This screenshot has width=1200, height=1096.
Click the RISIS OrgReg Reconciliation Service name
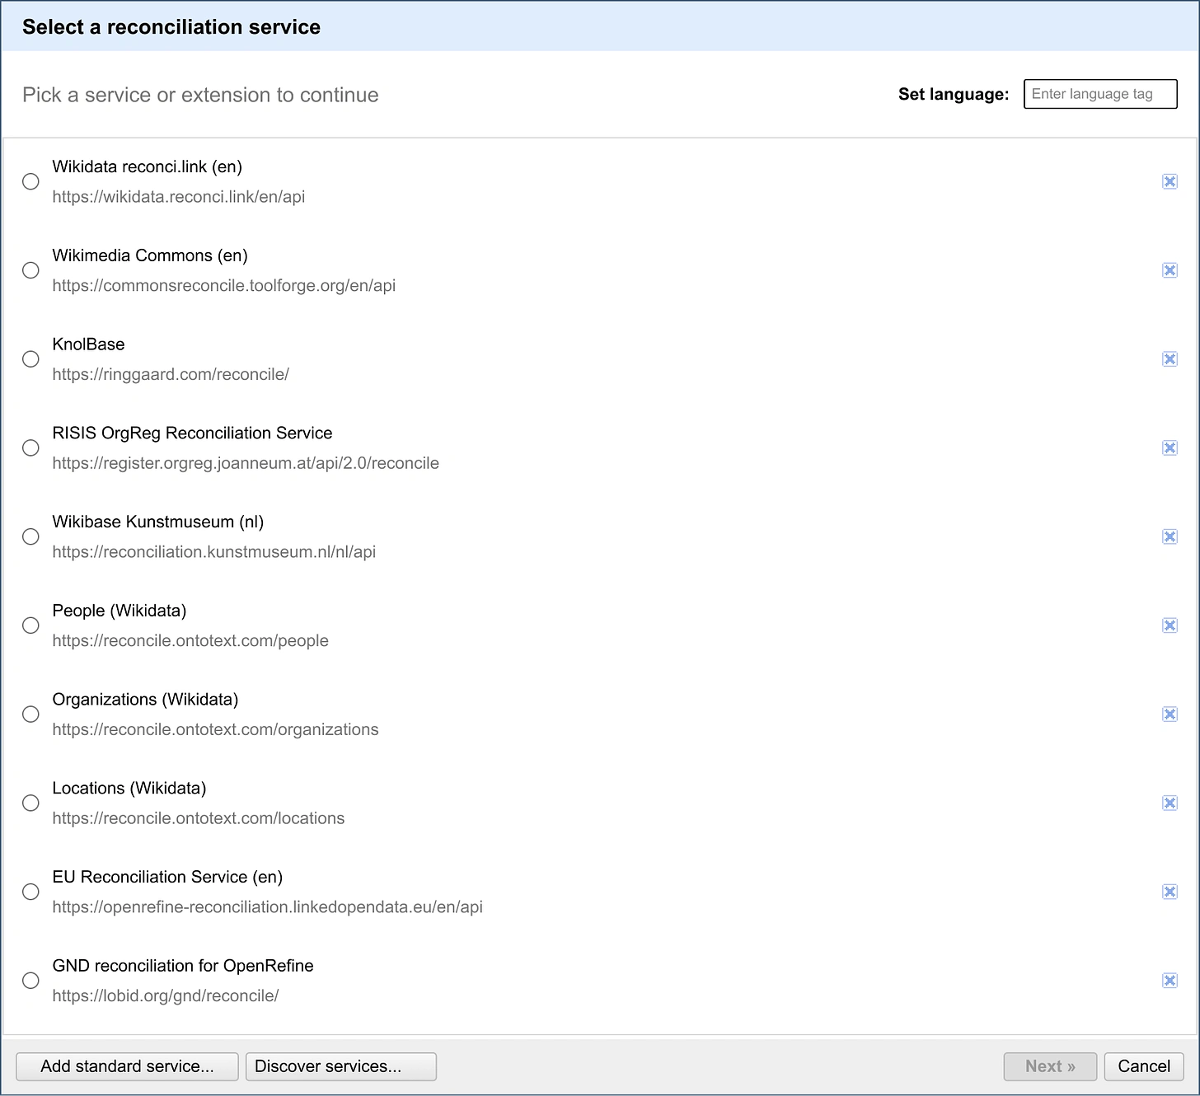tap(193, 433)
